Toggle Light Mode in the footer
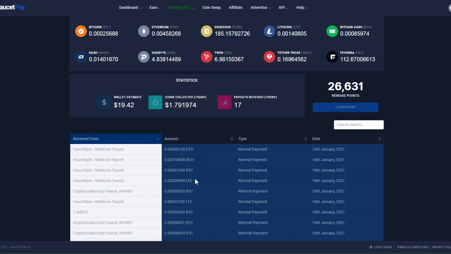 [x=381, y=247]
